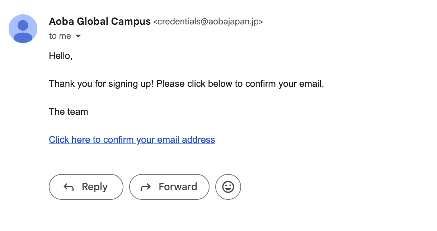The height and width of the screenshot is (231, 437).
Task: Click the "Please click below" sentence
Action: tap(240, 84)
